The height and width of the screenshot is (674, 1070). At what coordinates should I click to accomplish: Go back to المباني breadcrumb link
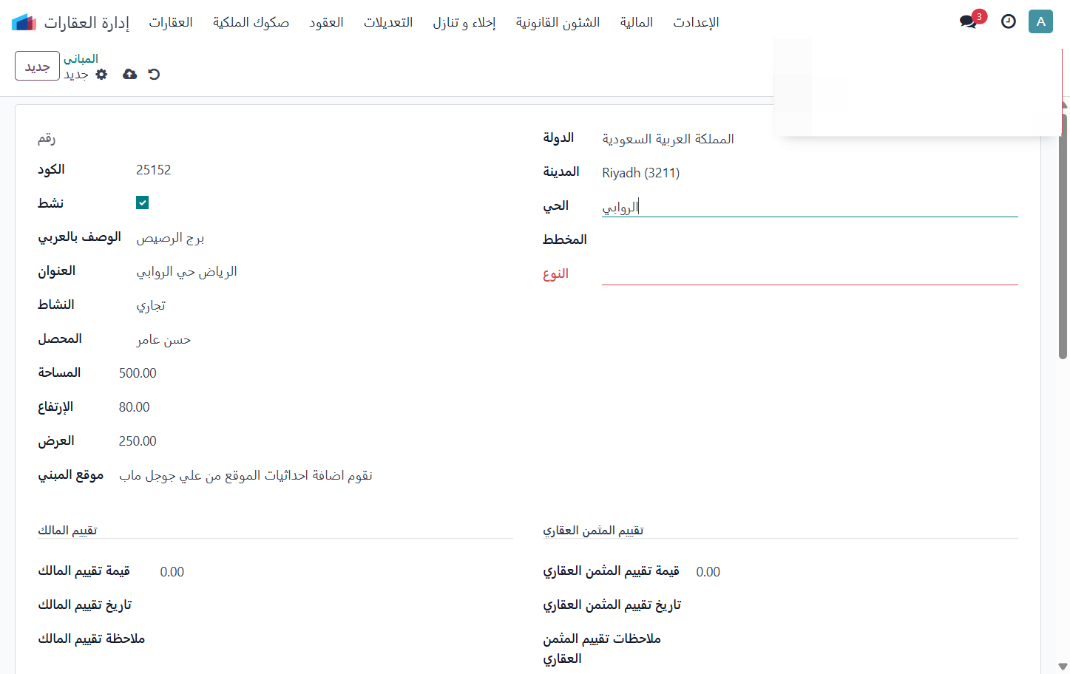pyautogui.click(x=81, y=58)
